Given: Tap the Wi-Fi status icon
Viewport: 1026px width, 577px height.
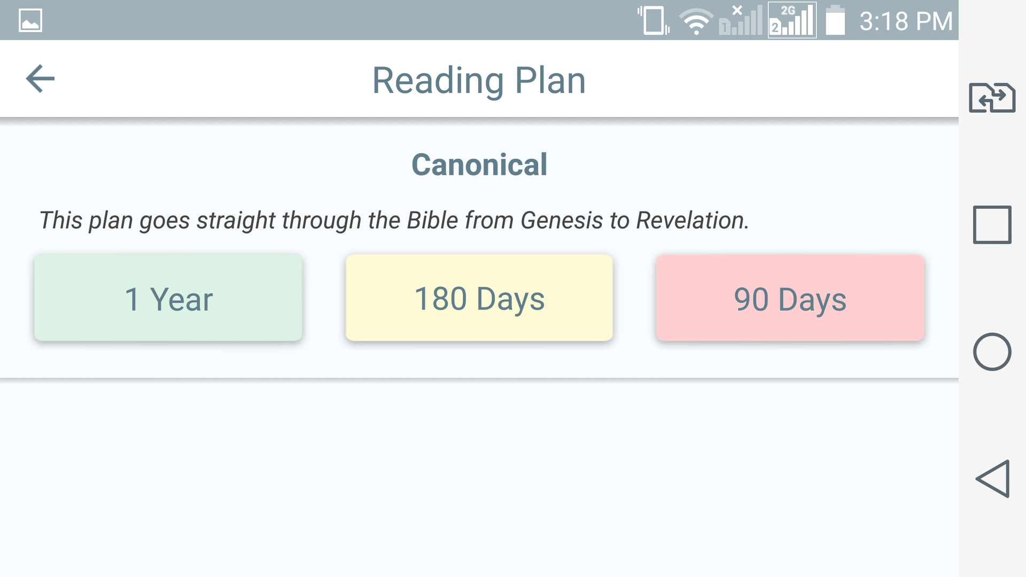Looking at the screenshot, I should 695,21.
